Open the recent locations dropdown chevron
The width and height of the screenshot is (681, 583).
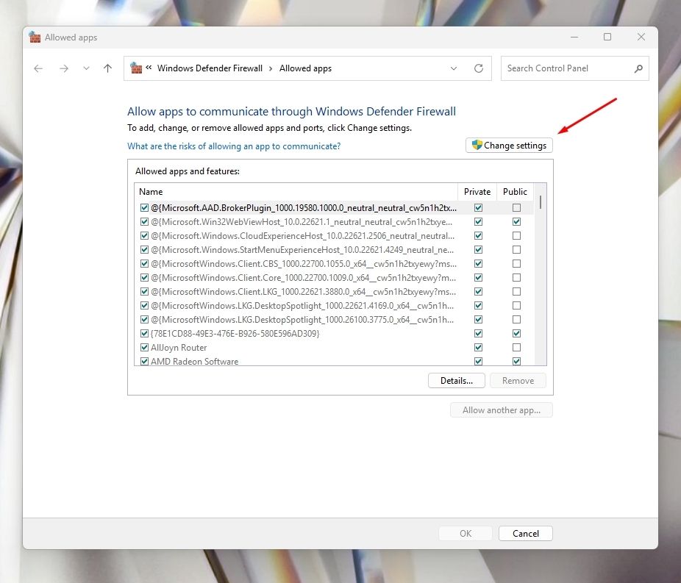pos(86,68)
